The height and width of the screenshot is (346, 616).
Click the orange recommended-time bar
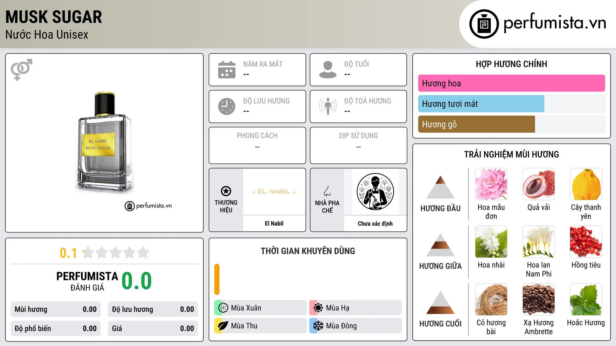pos(217,279)
